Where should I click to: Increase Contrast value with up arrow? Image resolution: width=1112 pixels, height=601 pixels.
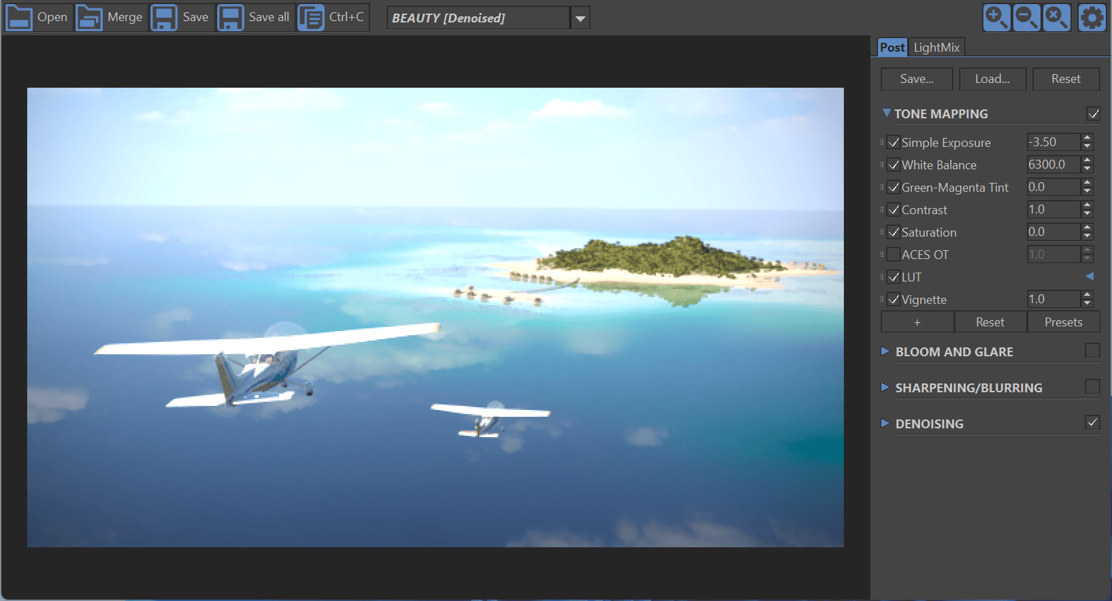pyautogui.click(x=1087, y=205)
